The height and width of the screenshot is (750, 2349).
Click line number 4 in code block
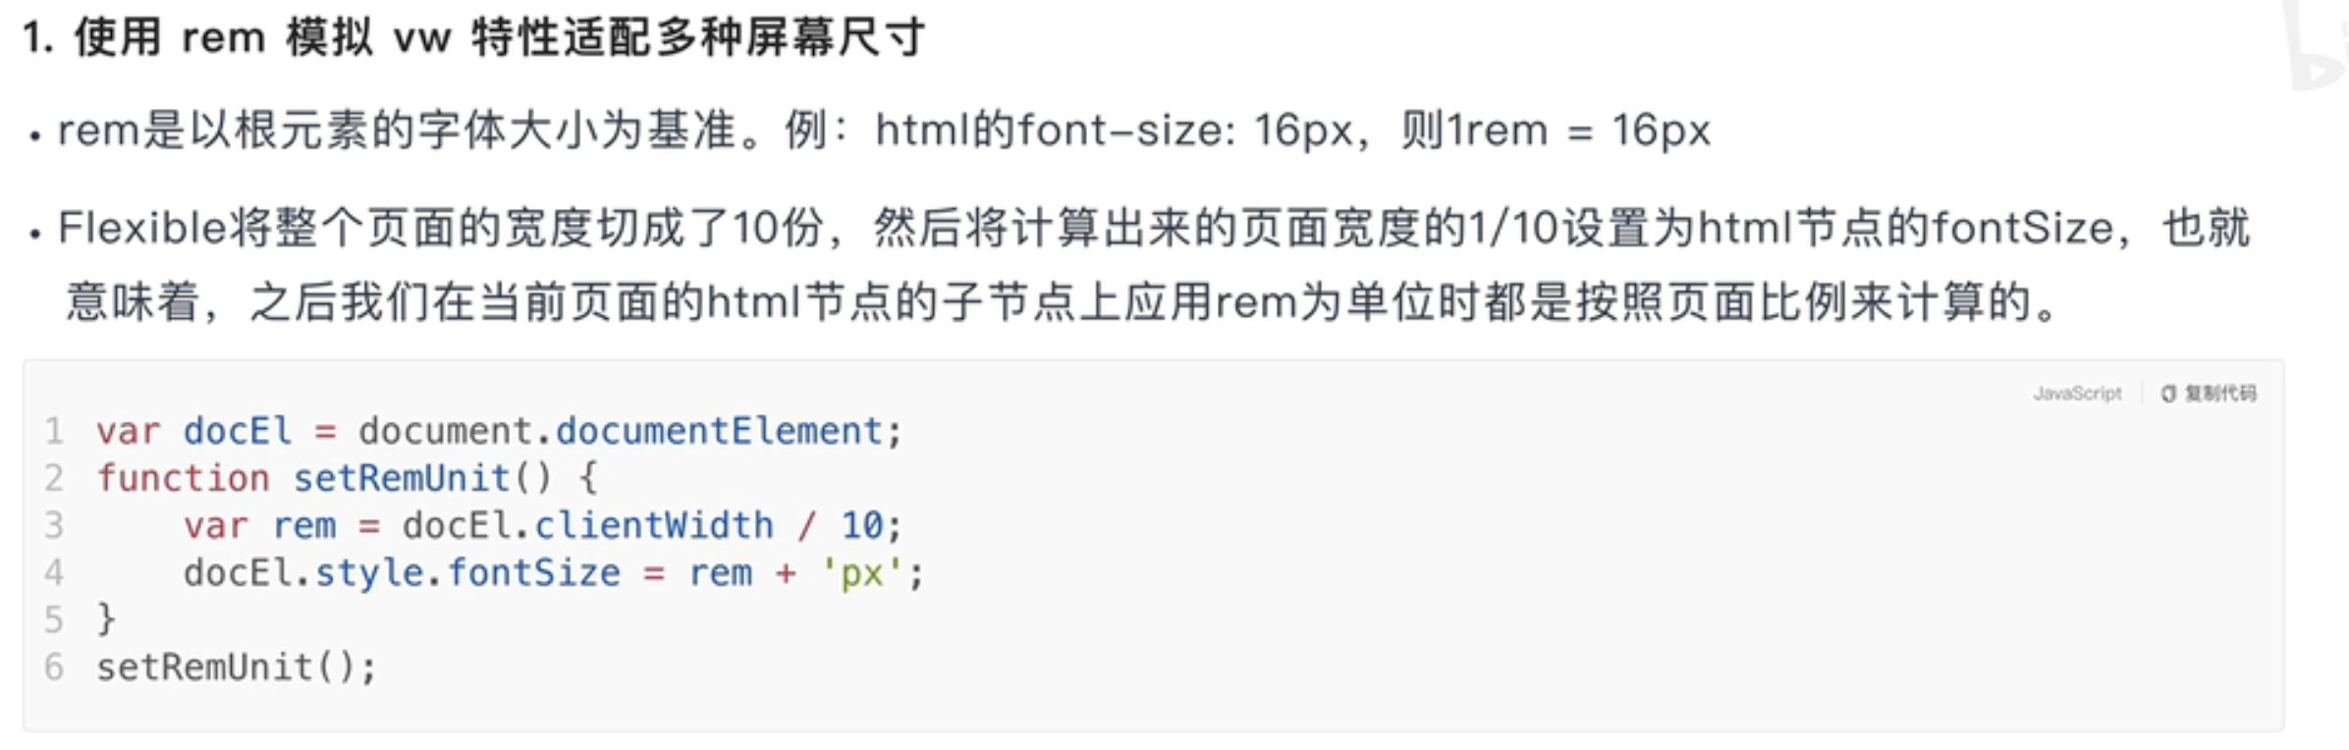click(54, 572)
